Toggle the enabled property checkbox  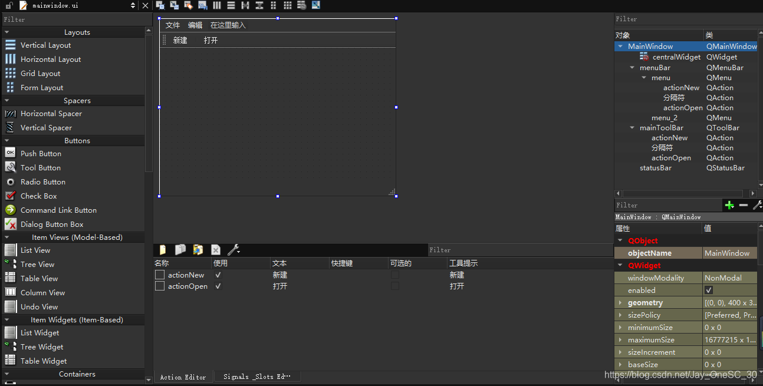[709, 290]
